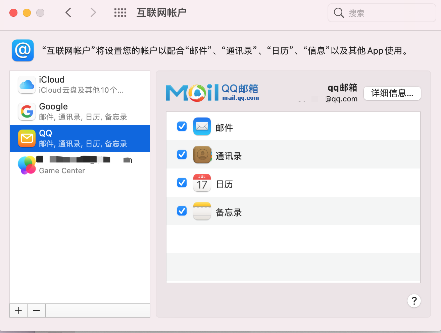Click the Notes app icon beside 备忘录
This screenshot has width=441, height=333.
(202, 211)
